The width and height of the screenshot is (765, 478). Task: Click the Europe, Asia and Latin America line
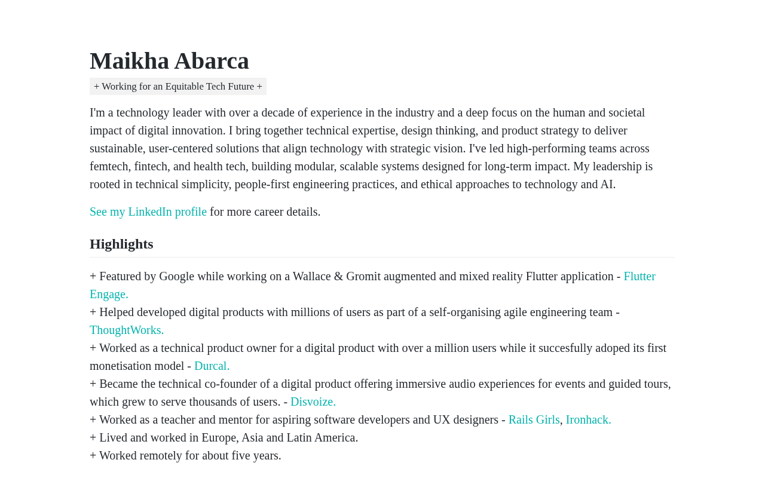tap(224, 437)
